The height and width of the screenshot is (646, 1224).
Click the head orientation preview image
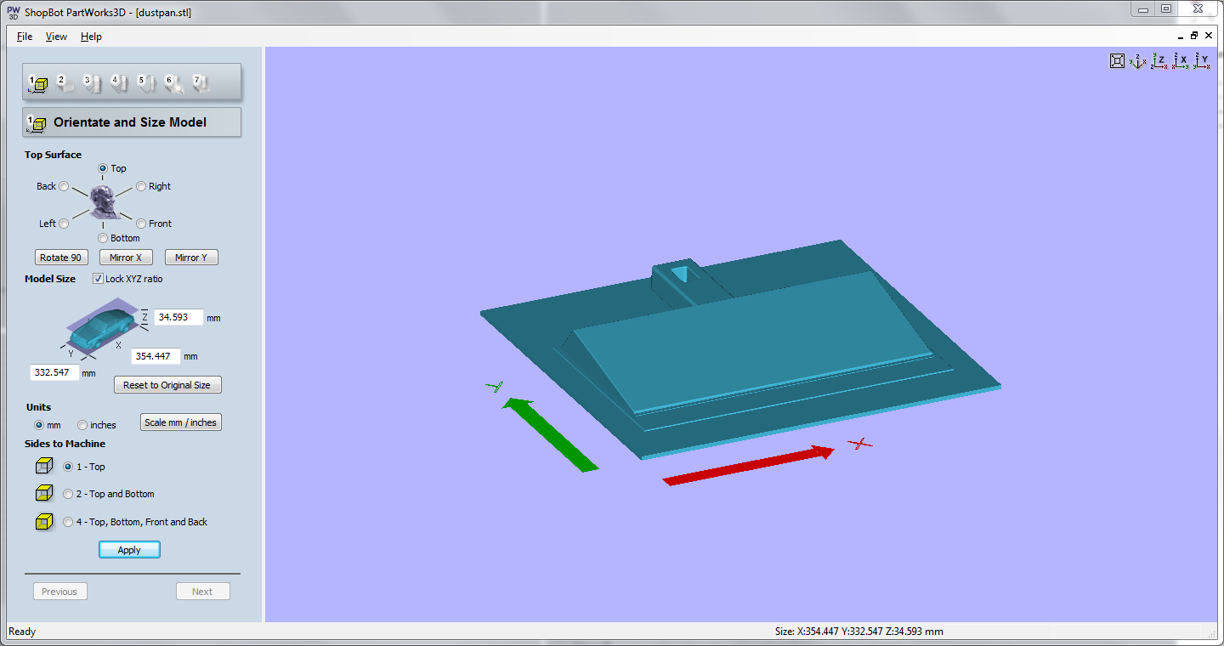pyautogui.click(x=104, y=201)
